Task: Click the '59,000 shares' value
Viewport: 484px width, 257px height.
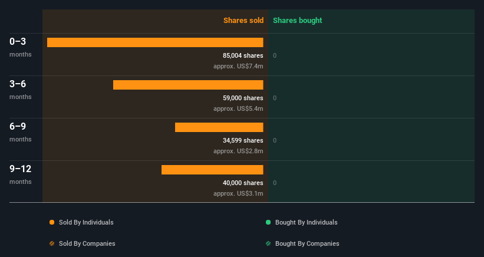Action: coord(243,98)
